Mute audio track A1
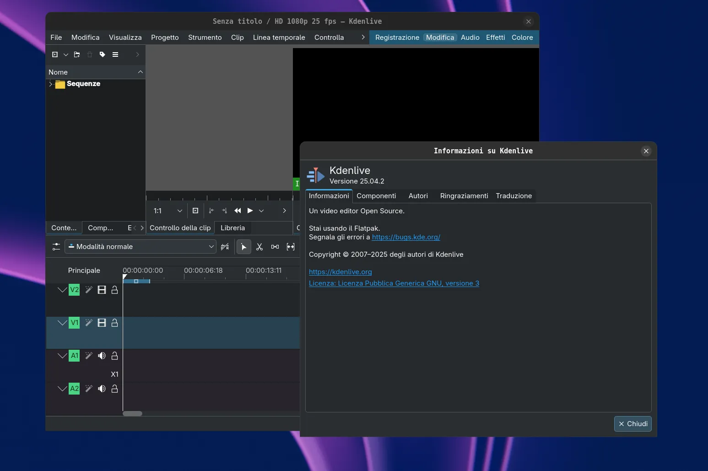This screenshot has width=708, height=471. [102, 356]
